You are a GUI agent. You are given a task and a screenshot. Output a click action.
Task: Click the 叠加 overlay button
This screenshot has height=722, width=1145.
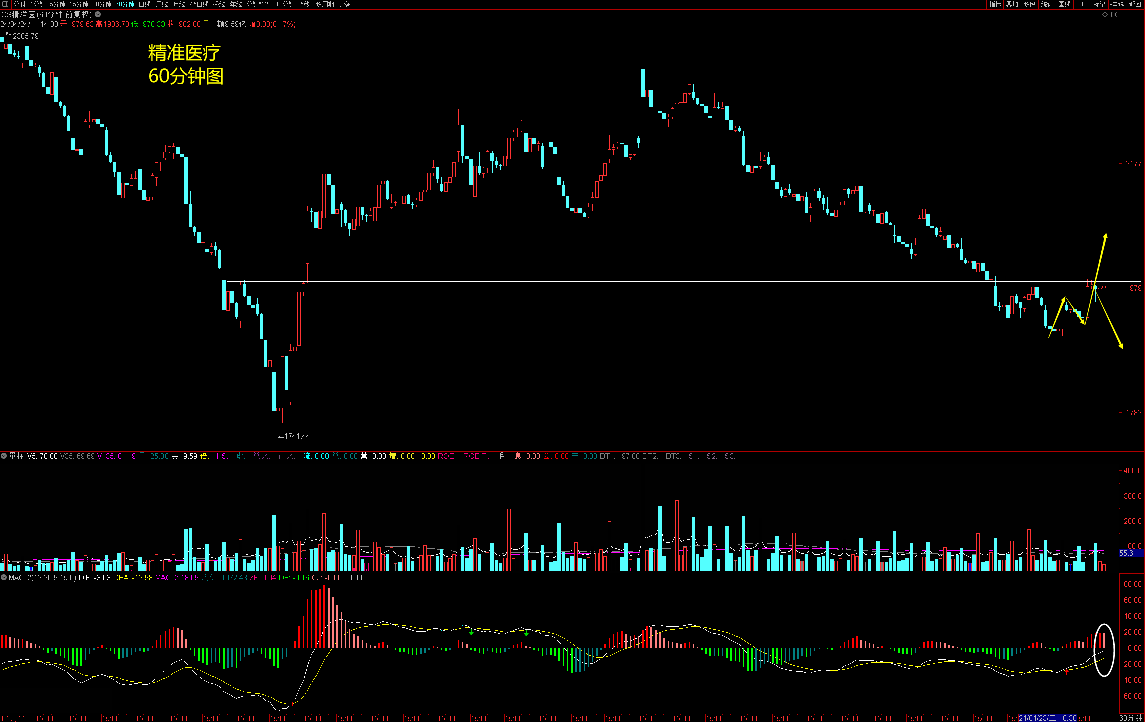click(1012, 4)
